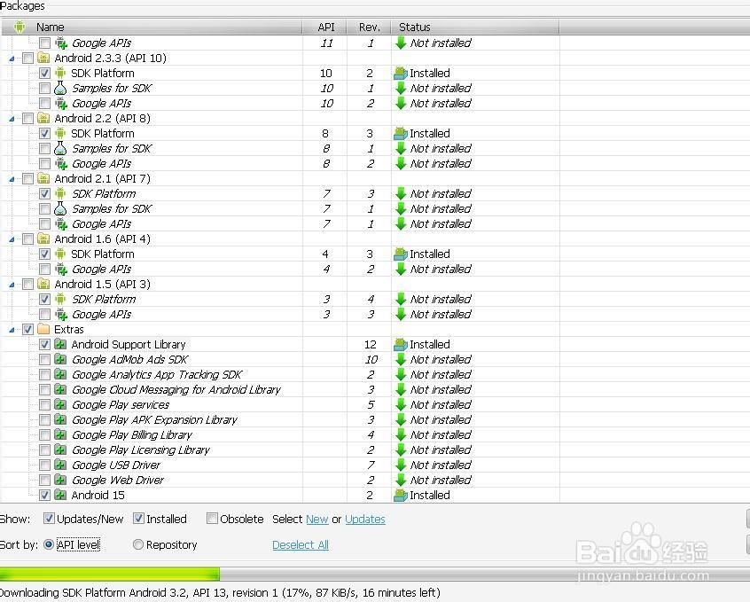Click the Google USB Driver package icon
The width and height of the screenshot is (750, 602).
[60, 465]
